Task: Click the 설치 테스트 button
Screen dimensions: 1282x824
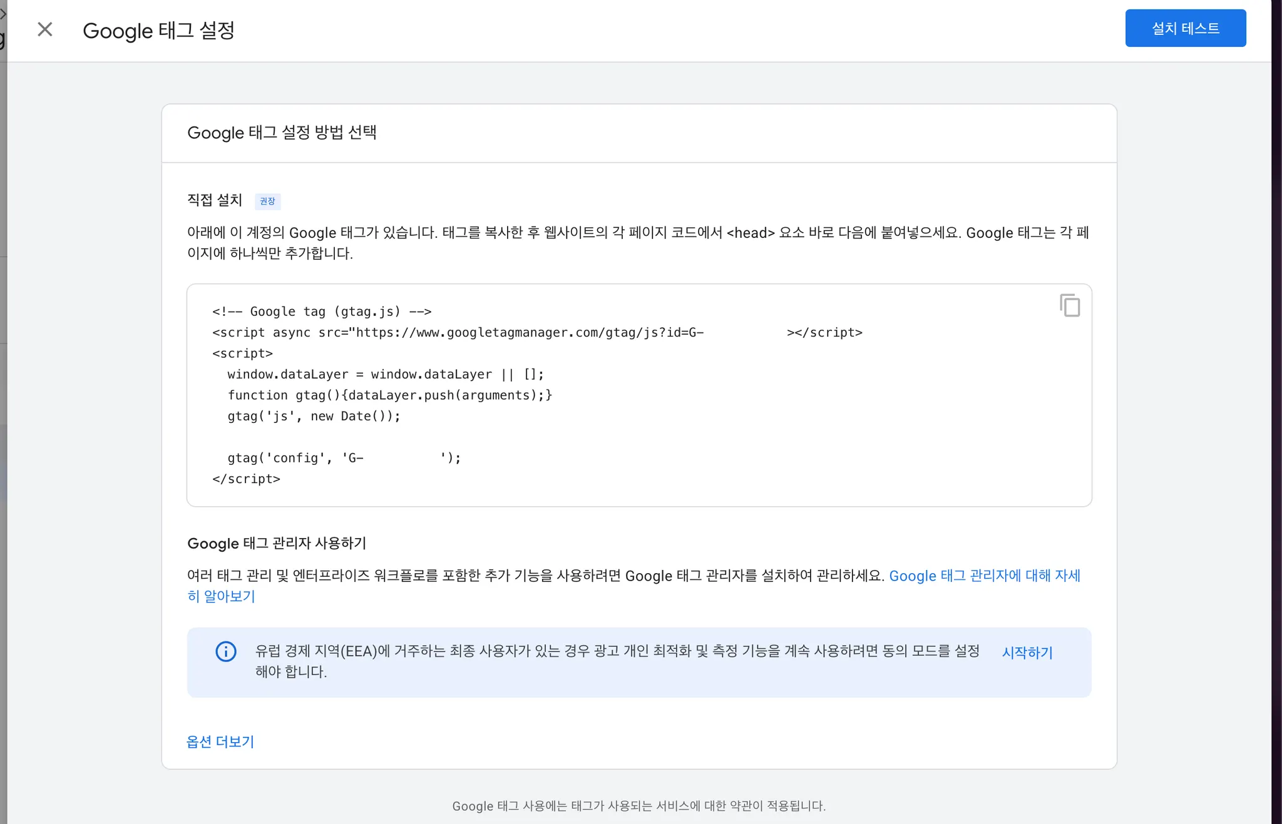Action: tap(1185, 28)
